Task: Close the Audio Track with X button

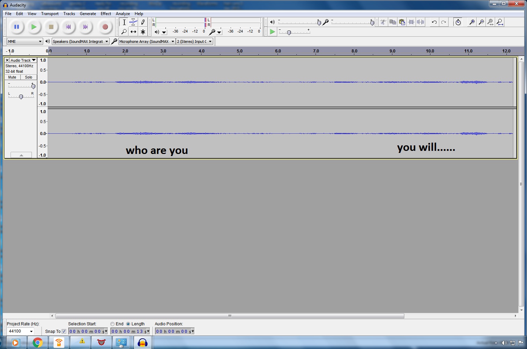Action: tap(7, 60)
